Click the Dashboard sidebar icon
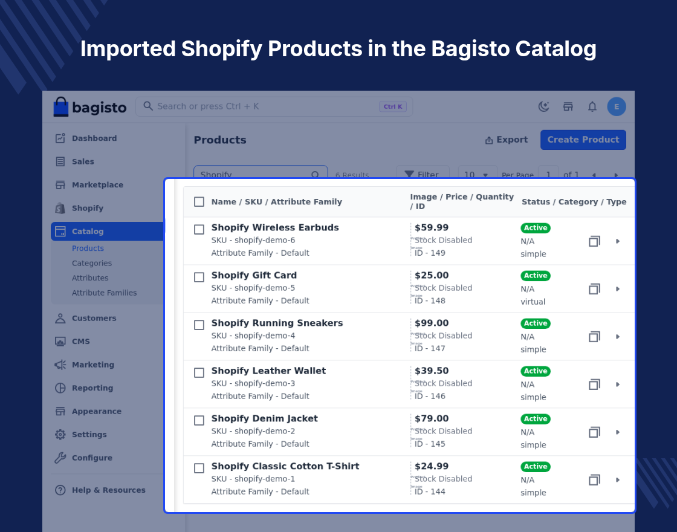The width and height of the screenshot is (677, 532). (x=60, y=138)
